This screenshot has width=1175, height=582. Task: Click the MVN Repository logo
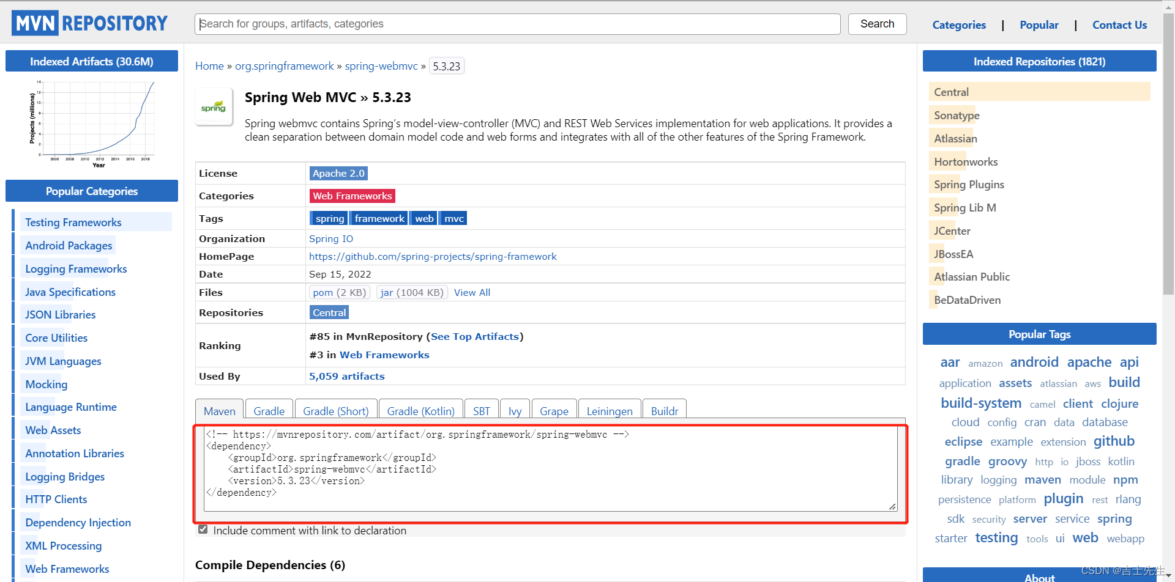coord(89,23)
